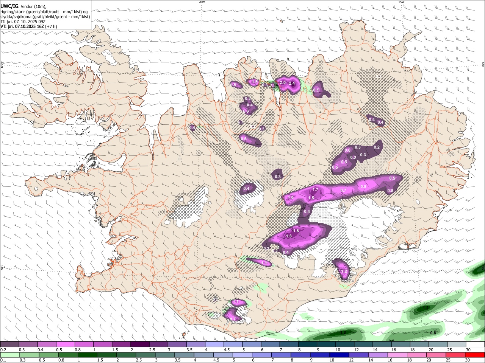The height and width of the screenshot is (363, 485).
Task: Click the dusky purple snow swatch labeled 0.2
Action: pyautogui.click(x=9, y=344)
